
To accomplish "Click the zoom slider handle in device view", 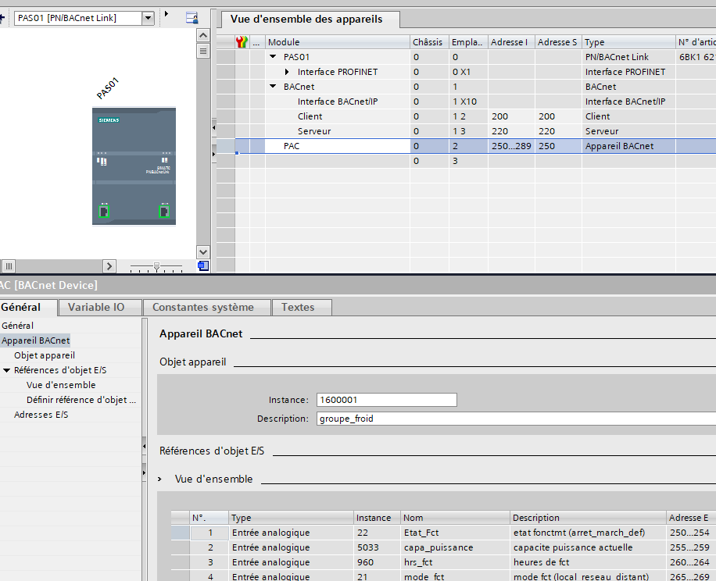I will (156, 267).
